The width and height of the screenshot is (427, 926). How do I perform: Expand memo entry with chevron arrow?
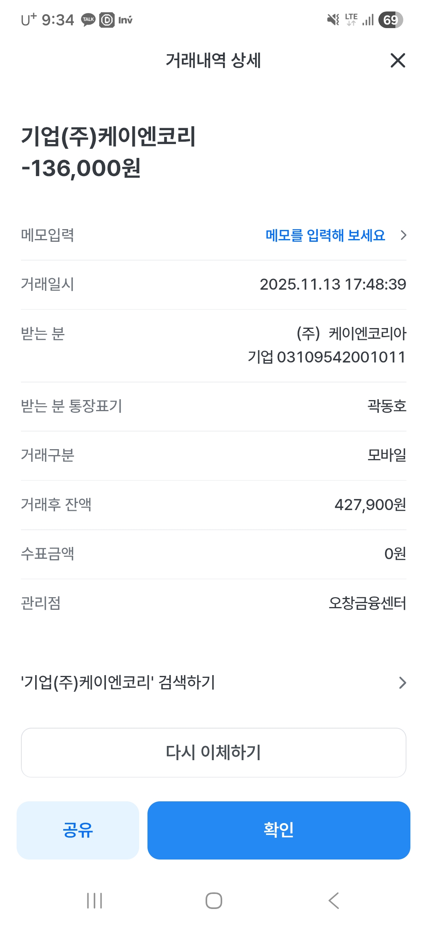tap(403, 235)
